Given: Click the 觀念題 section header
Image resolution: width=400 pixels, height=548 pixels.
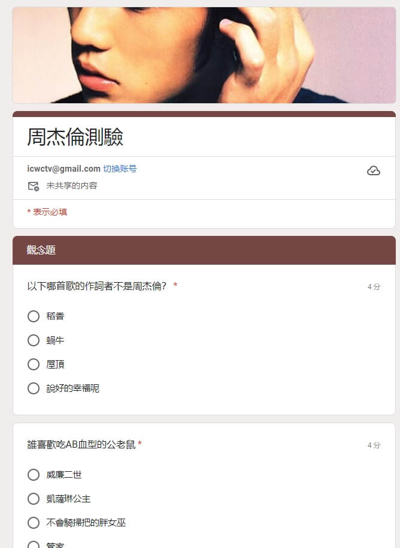Looking at the screenshot, I should pyautogui.click(x=41, y=250).
